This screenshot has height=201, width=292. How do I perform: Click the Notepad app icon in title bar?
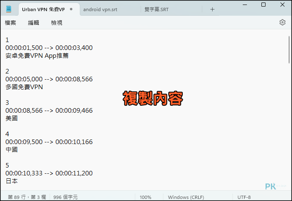9,9
